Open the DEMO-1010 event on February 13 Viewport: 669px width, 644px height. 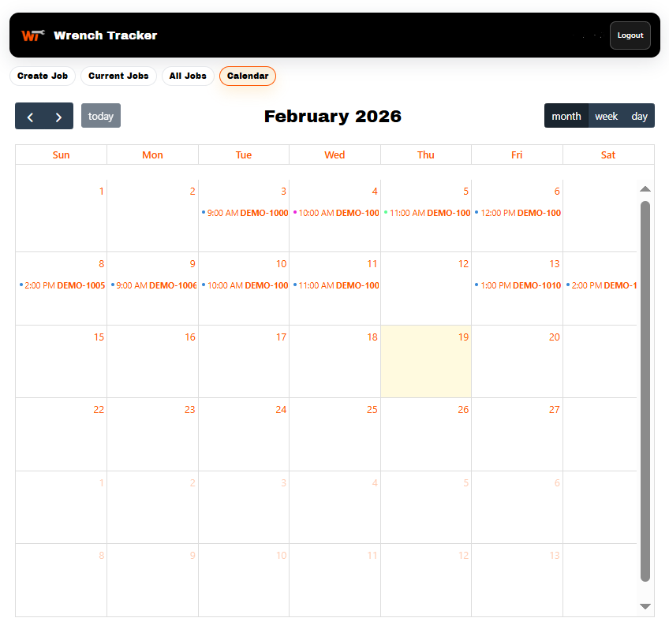pos(517,285)
